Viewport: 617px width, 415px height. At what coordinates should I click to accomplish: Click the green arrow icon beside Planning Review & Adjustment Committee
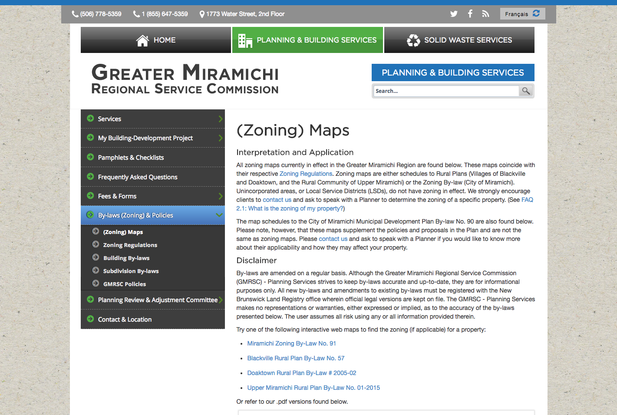click(90, 299)
